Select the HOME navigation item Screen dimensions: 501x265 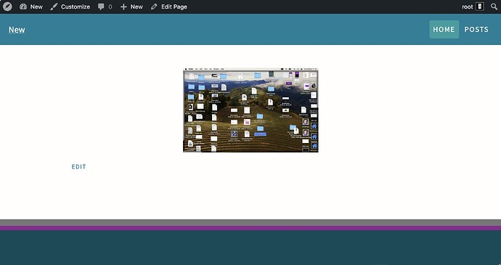[x=444, y=30]
